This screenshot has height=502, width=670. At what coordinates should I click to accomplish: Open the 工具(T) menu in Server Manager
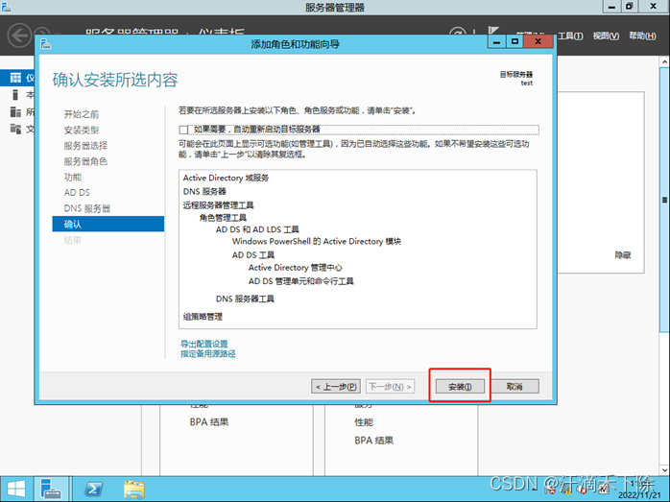(x=570, y=36)
